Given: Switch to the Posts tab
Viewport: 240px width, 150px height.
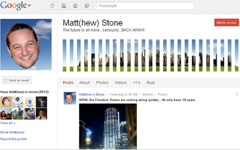Looking at the screenshot, I should click(x=68, y=83).
